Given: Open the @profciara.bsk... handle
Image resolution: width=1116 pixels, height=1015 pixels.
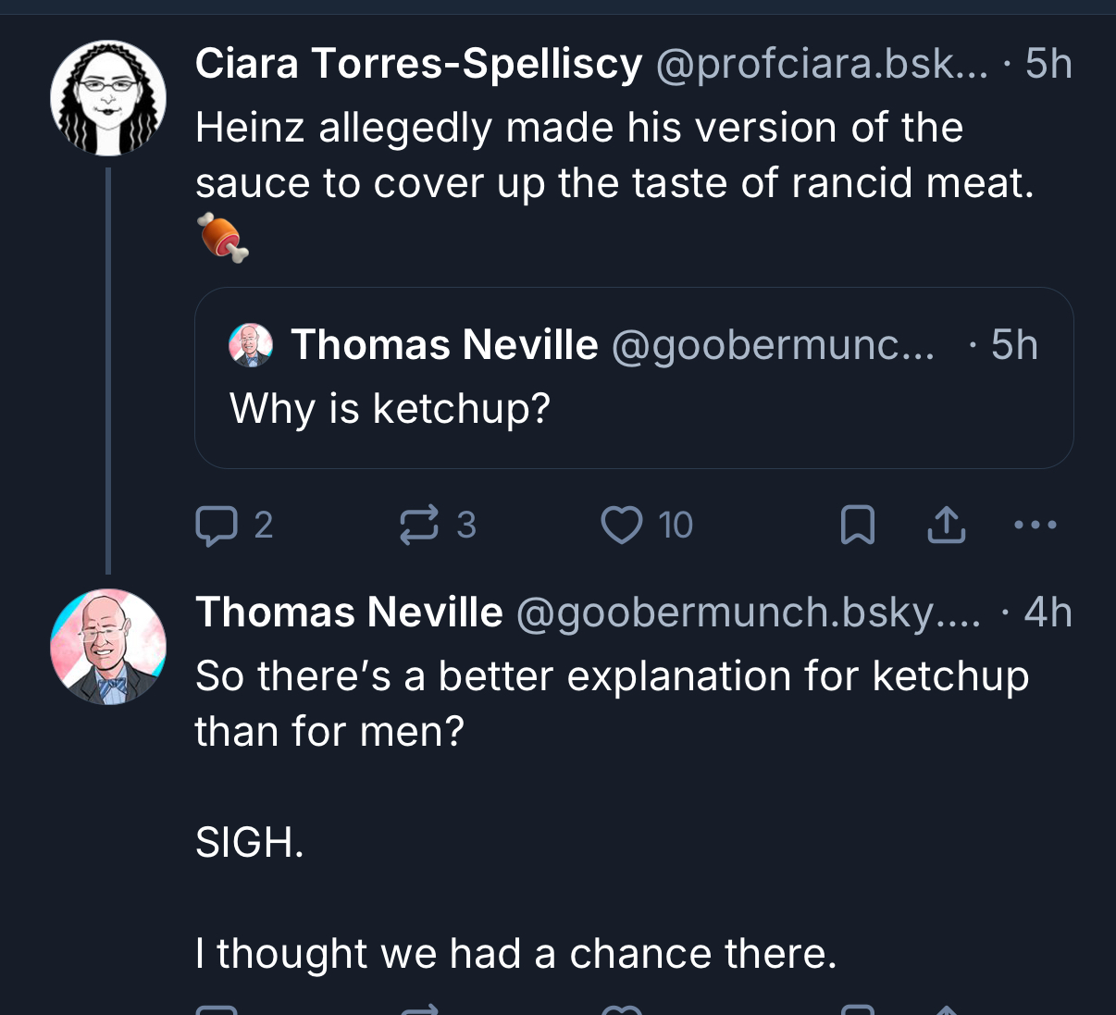Looking at the screenshot, I should pos(822,64).
